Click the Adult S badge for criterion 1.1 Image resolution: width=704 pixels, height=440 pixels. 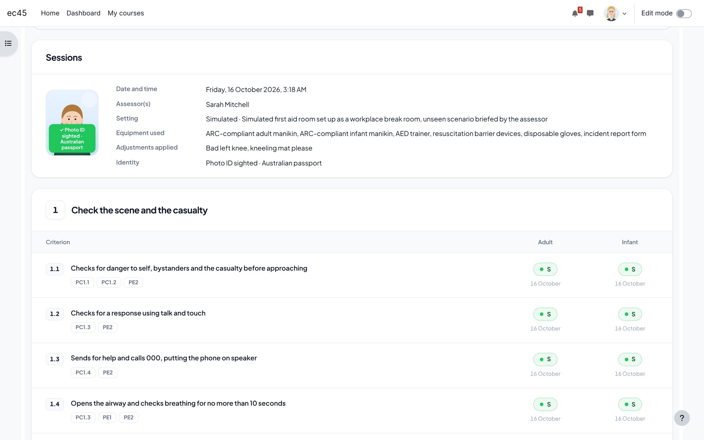[545, 269]
